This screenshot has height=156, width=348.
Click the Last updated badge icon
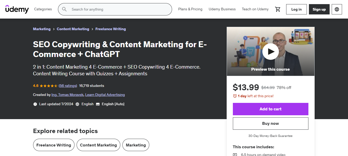[x=35, y=104]
